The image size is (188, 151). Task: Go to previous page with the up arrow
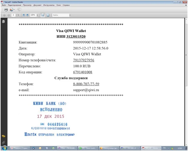pyautogui.click(x=4, y=15)
